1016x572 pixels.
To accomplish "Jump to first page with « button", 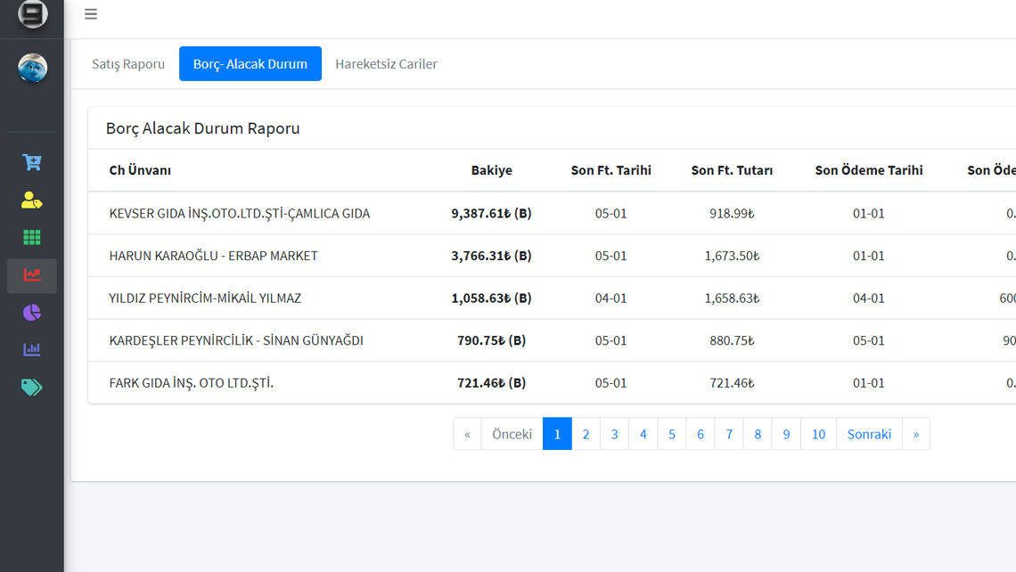I will (x=467, y=434).
